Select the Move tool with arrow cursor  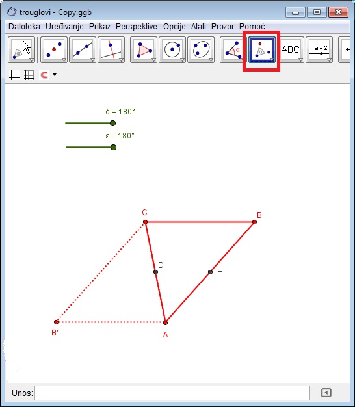(21, 50)
